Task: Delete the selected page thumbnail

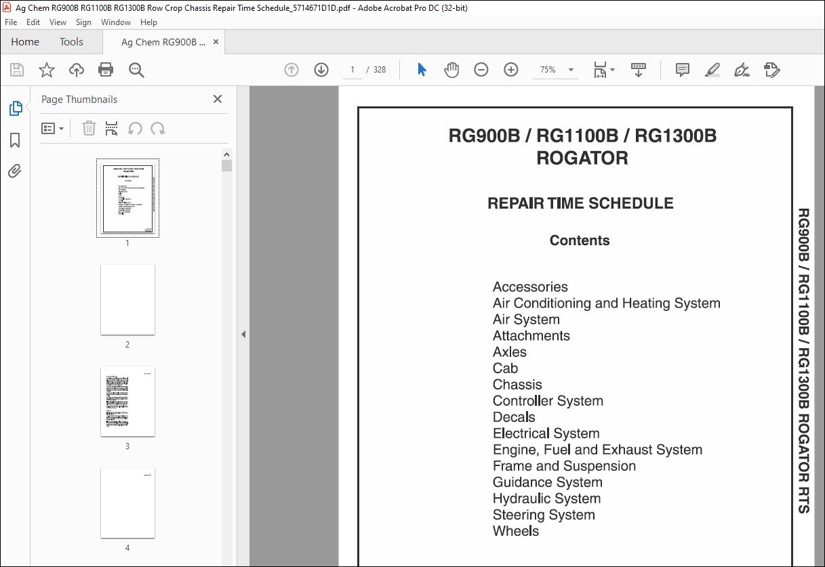Action: pos(89,128)
